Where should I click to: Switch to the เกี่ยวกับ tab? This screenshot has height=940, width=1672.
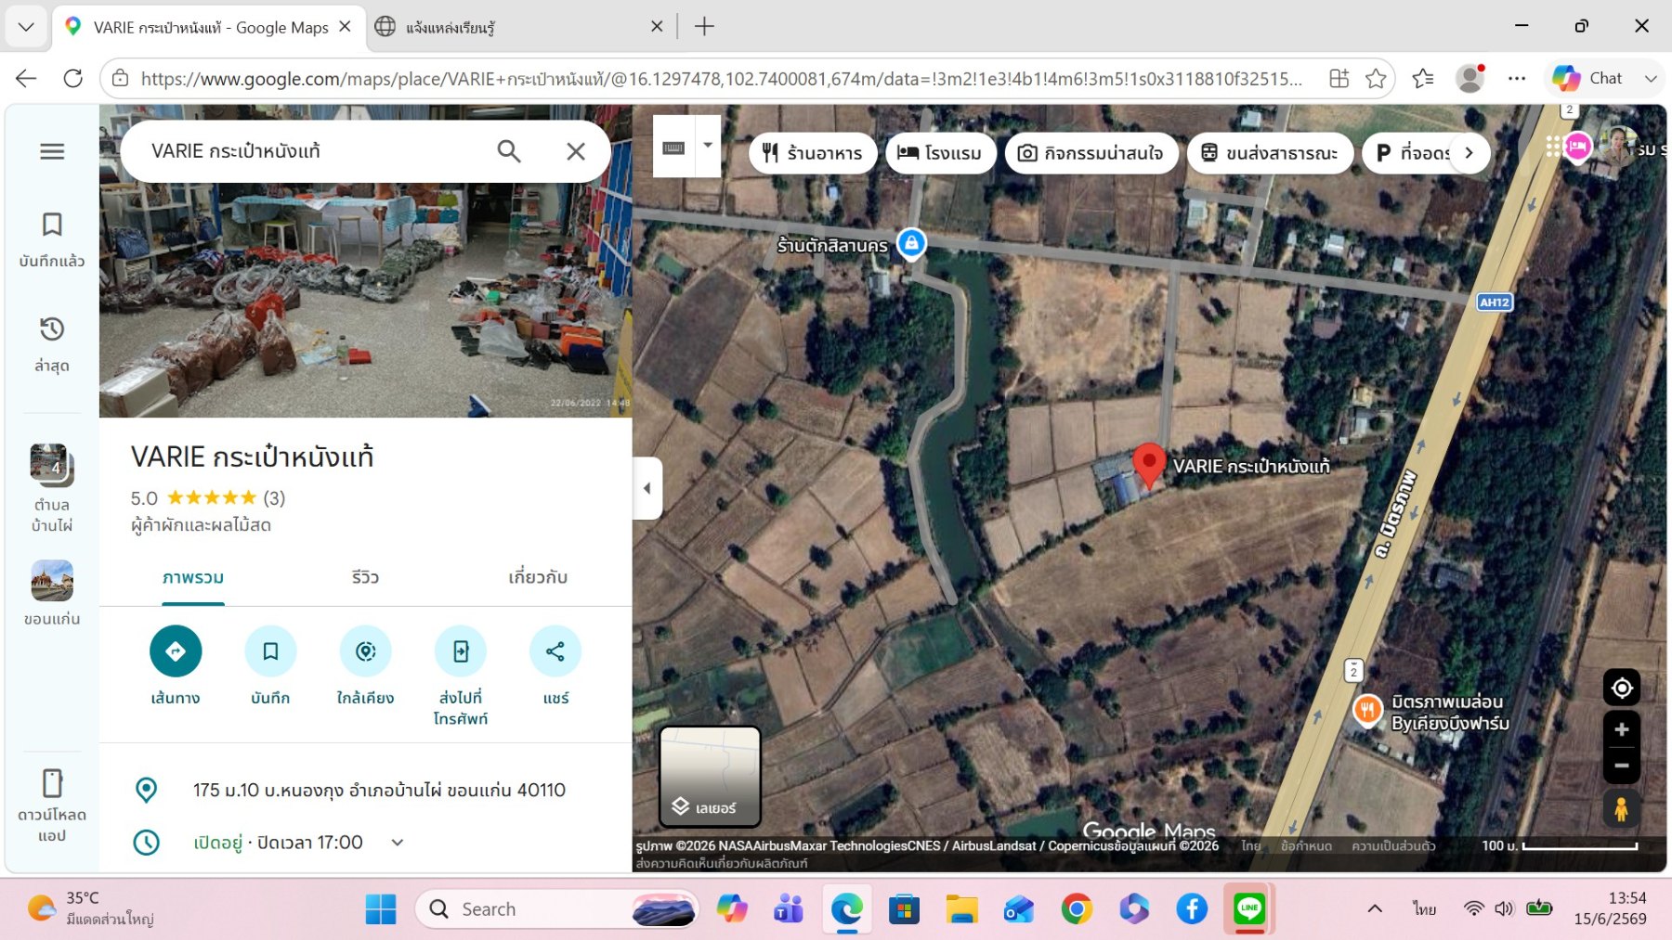pos(538,577)
